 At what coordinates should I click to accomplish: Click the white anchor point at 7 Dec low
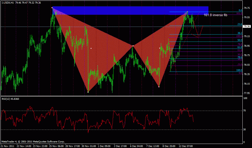(159, 87)
